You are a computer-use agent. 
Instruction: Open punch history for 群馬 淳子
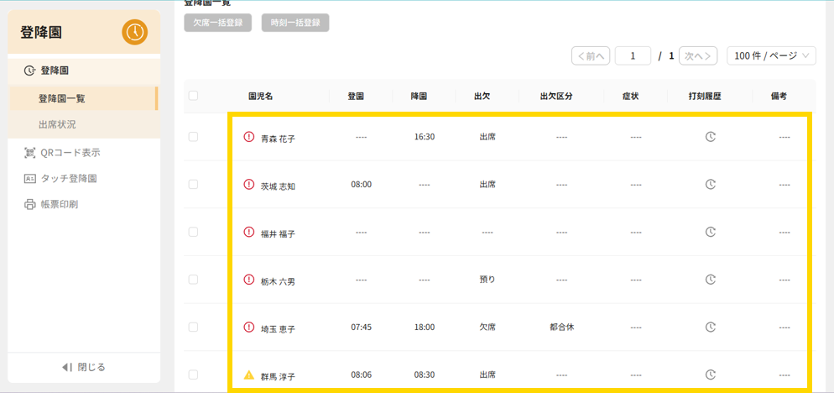click(710, 375)
